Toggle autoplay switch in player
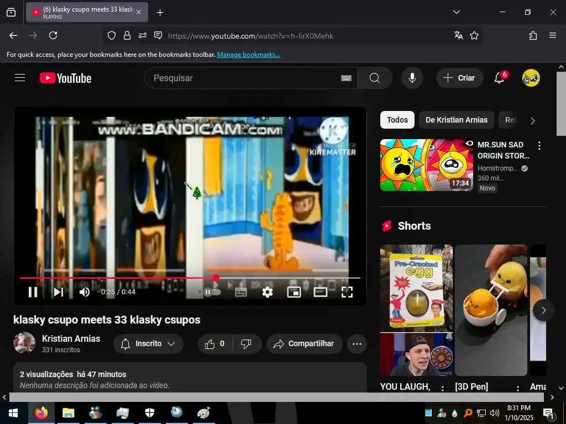 pyautogui.click(x=212, y=291)
